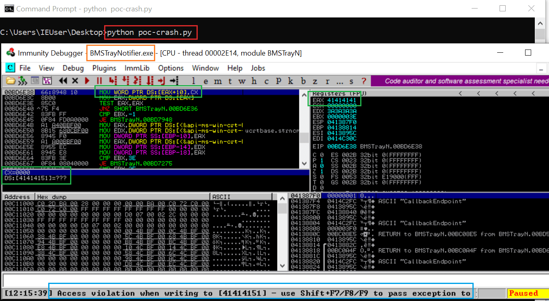Open the Log window with the l button

(x=193, y=81)
